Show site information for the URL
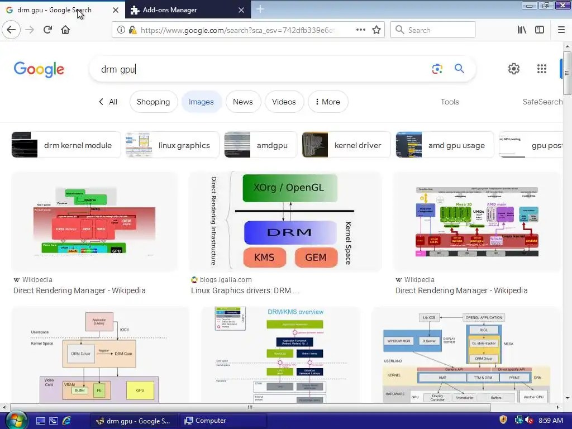Image resolution: width=572 pixels, height=429 pixels. click(x=121, y=30)
